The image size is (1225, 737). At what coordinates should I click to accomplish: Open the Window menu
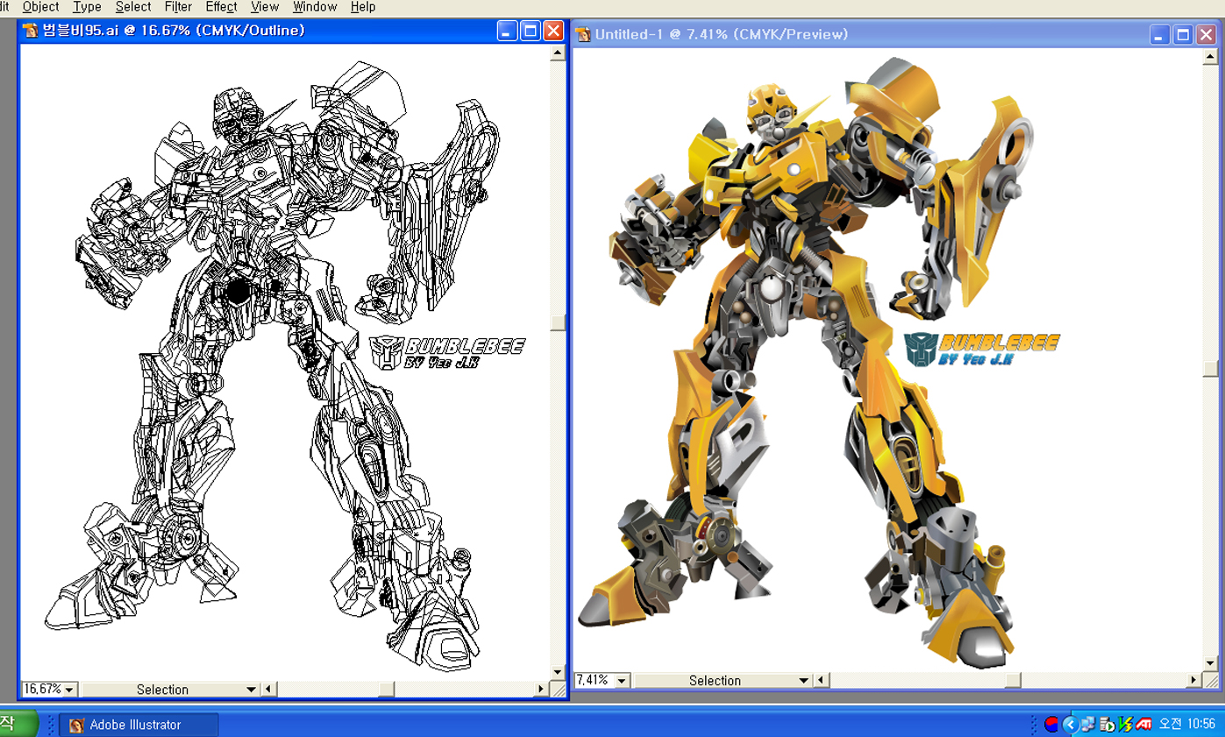(x=314, y=7)
